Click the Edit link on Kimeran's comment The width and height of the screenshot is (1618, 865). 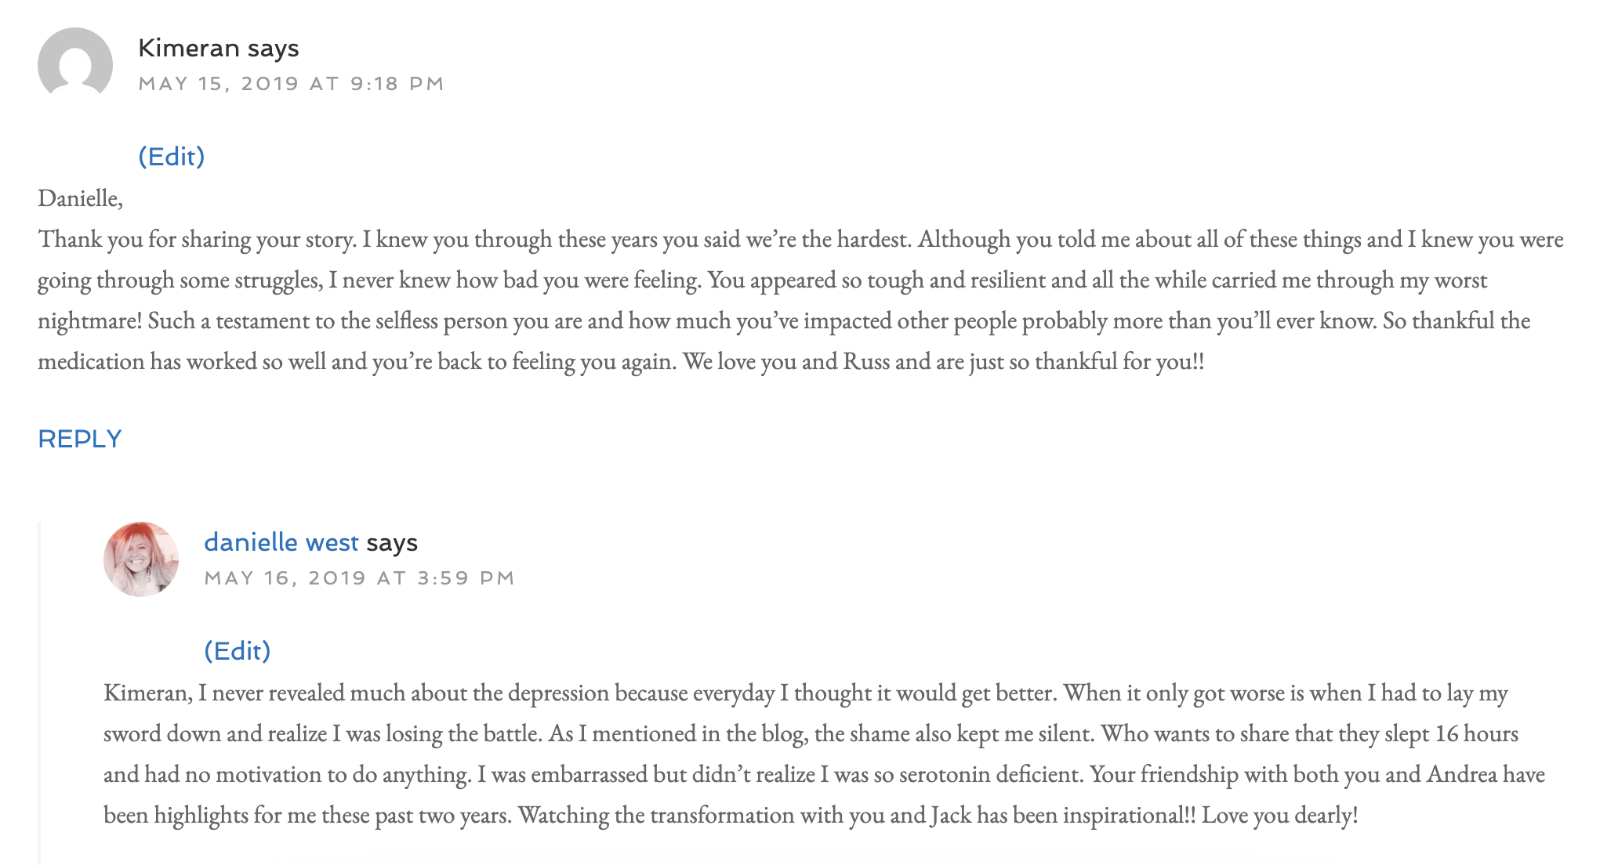(x=172, y=157)
